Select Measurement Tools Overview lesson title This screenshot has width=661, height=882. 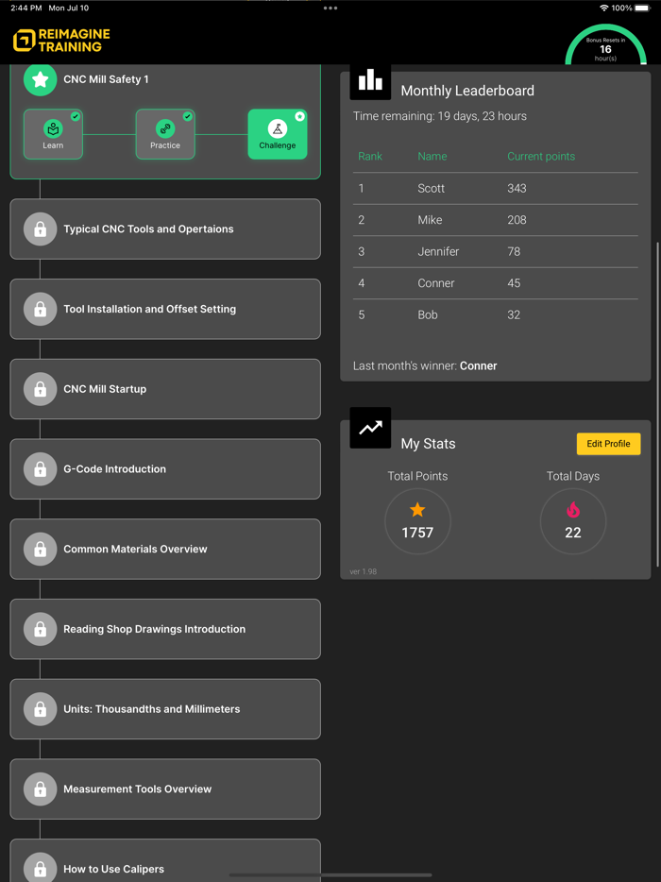[x=137, y=789]
